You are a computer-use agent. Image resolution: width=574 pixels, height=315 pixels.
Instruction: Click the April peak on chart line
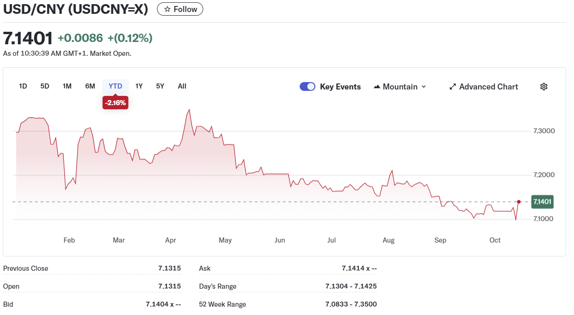click(189, 110)
